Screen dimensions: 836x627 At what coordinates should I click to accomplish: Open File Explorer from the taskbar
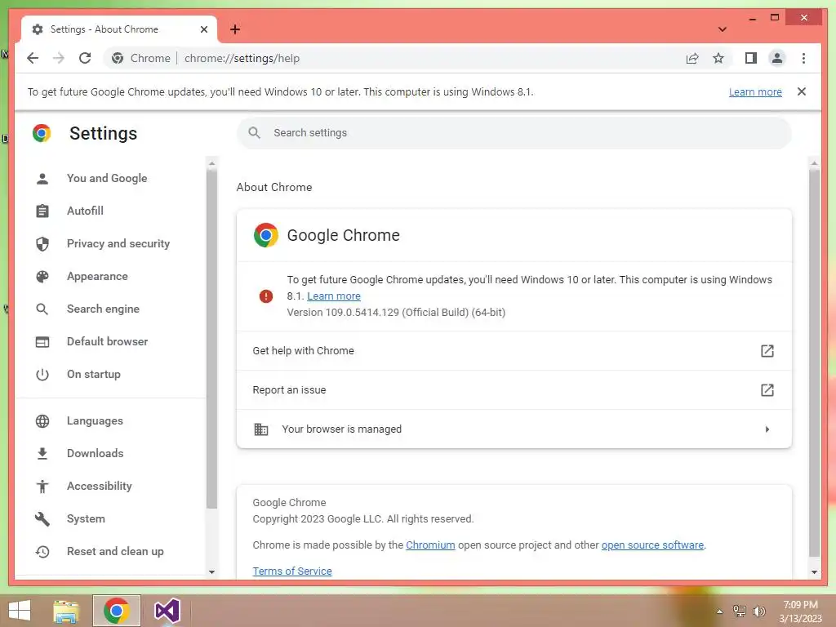[x=66, y=611]
